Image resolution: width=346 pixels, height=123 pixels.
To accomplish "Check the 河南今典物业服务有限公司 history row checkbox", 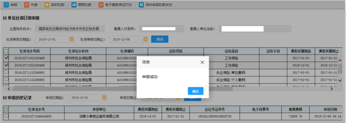I will click(6, 116).
